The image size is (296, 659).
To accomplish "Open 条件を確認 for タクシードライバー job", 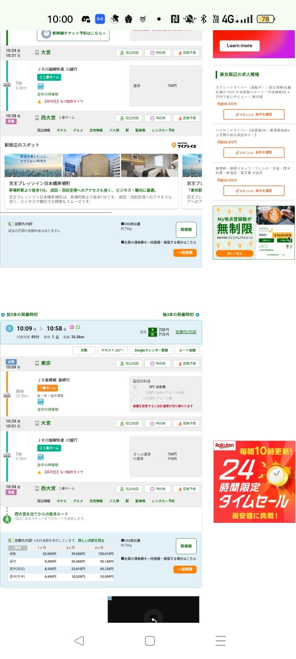I will point(254,115).
